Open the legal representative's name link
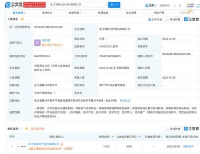Image resolution: width=200 pixels, height=154 pixels. tap(46, 40)
